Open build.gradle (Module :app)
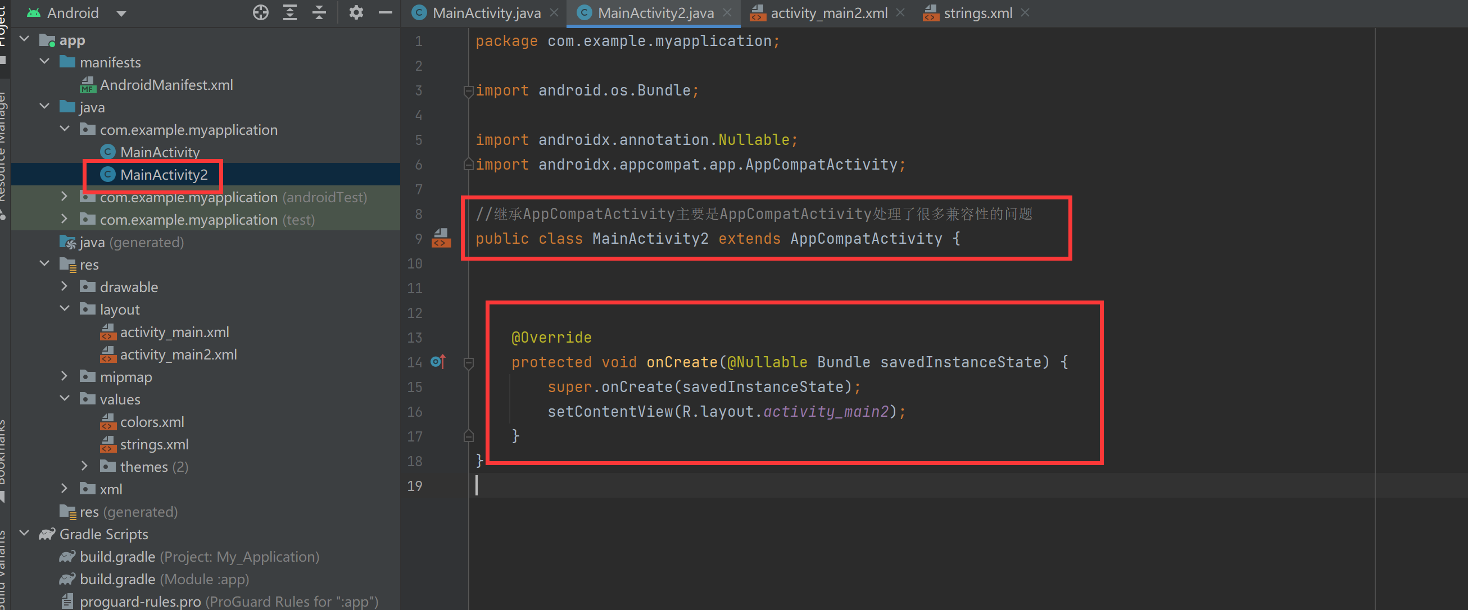This screenshot has height=610, width=1468. tap(164, 579)
